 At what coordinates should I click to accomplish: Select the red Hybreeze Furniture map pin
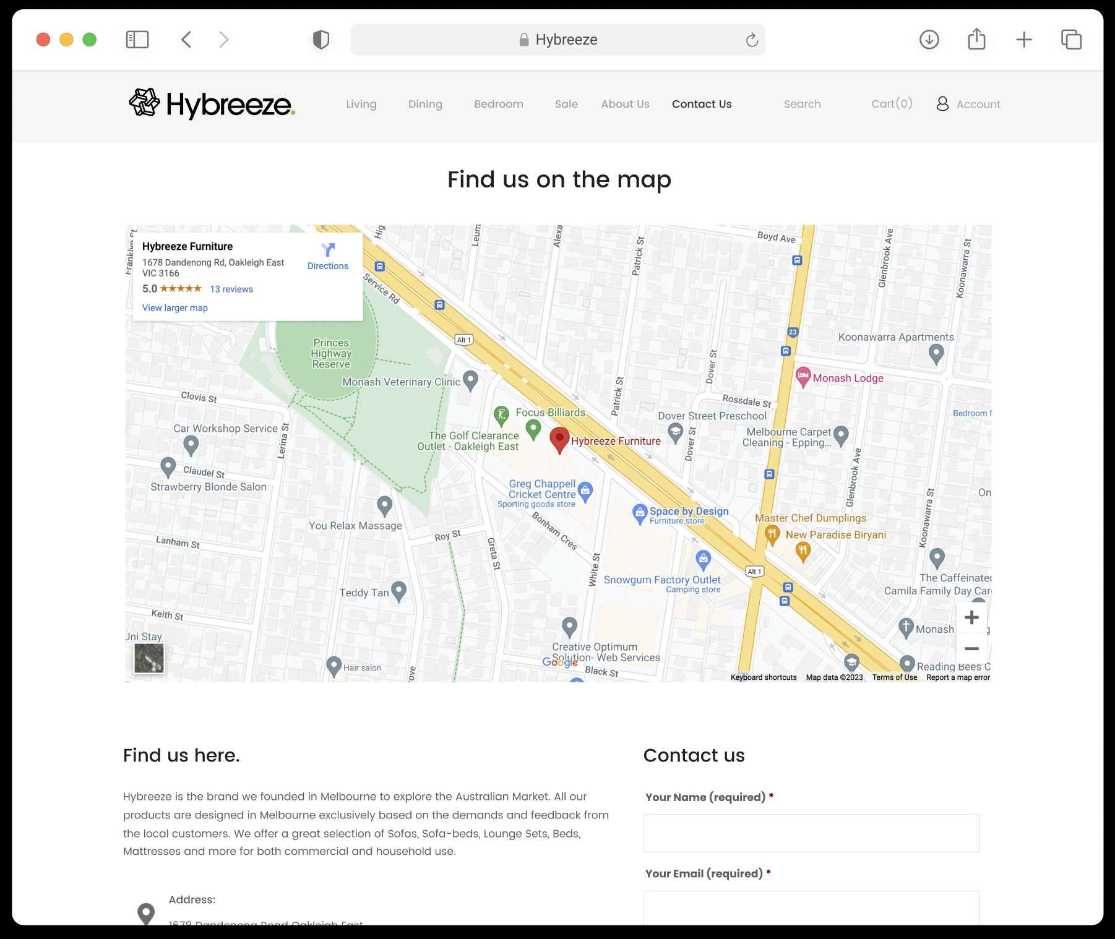point(559,440)
